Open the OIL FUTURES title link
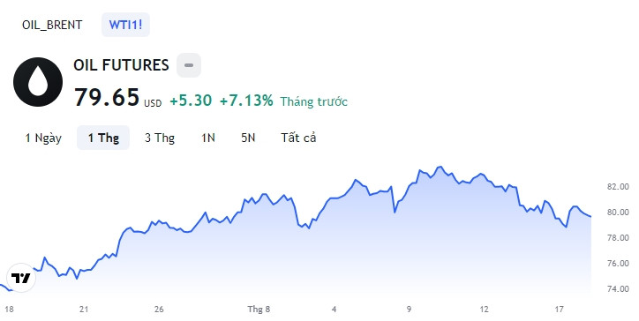 121,65
